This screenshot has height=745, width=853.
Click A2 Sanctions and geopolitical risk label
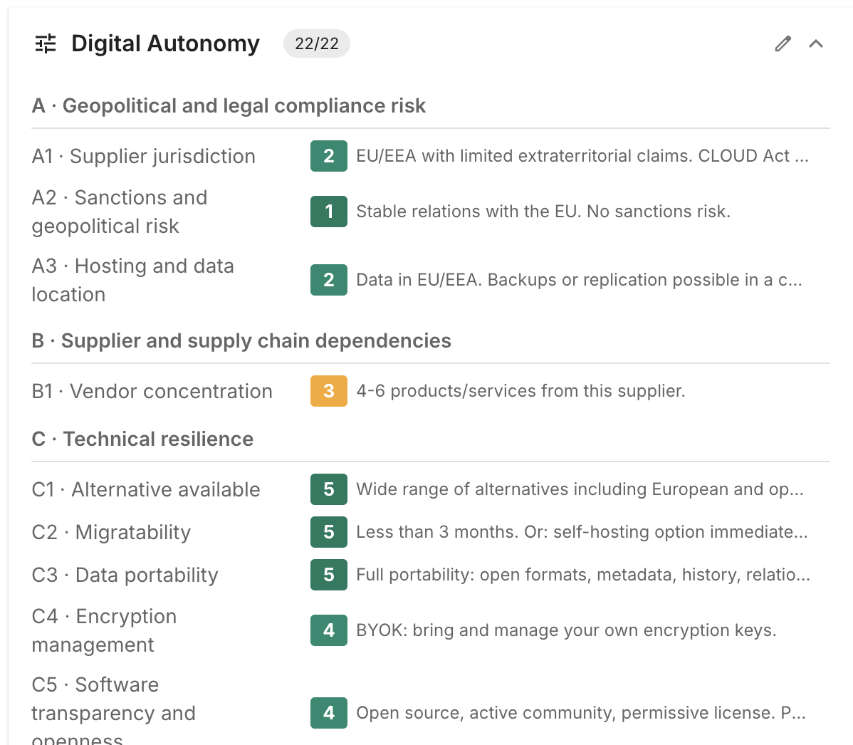[120, 212]
